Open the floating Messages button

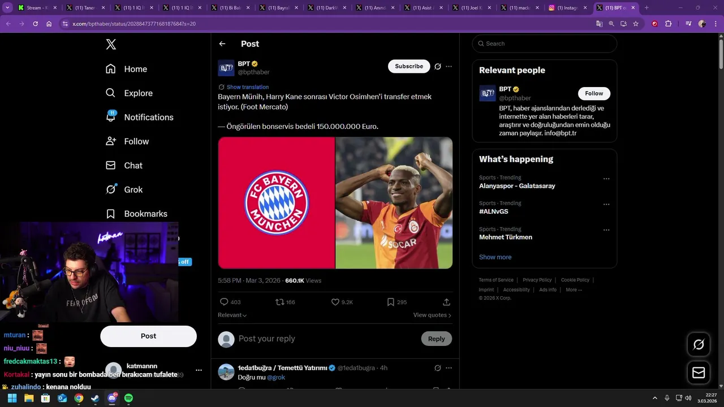click(x=699, y=373)
